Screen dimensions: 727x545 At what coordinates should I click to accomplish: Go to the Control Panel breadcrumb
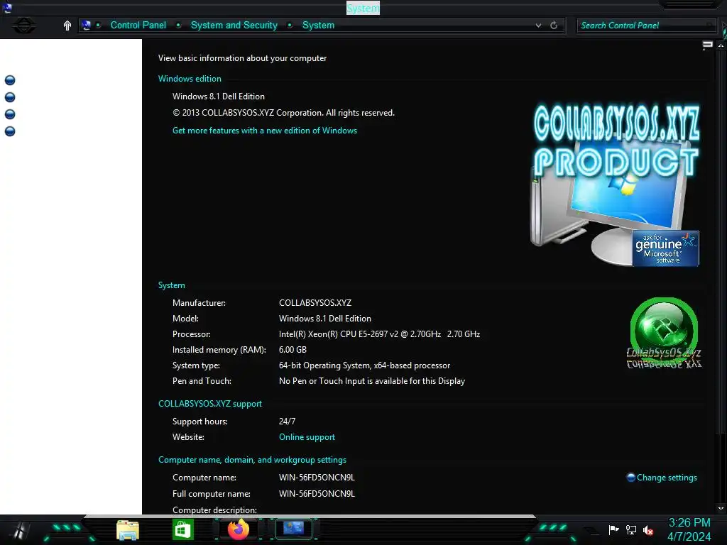(x=138, y=25)
